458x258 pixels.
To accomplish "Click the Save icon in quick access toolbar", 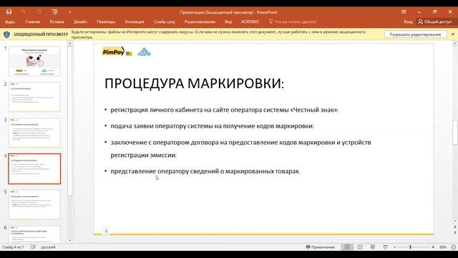I will coord(9,12).
